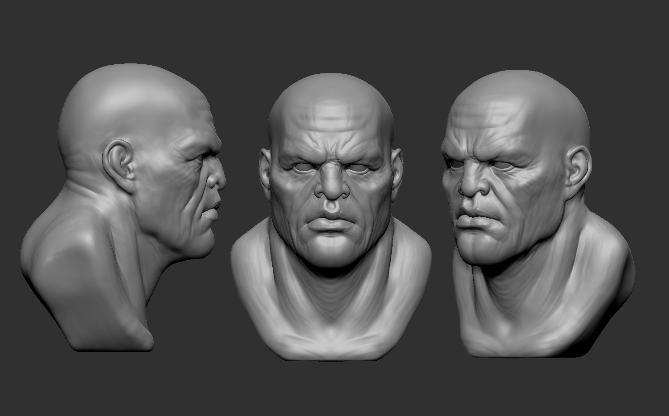This screenshot has height=416, width=669.
Task: Click the ear on the side-profile bust
Action: click(119, 166)
